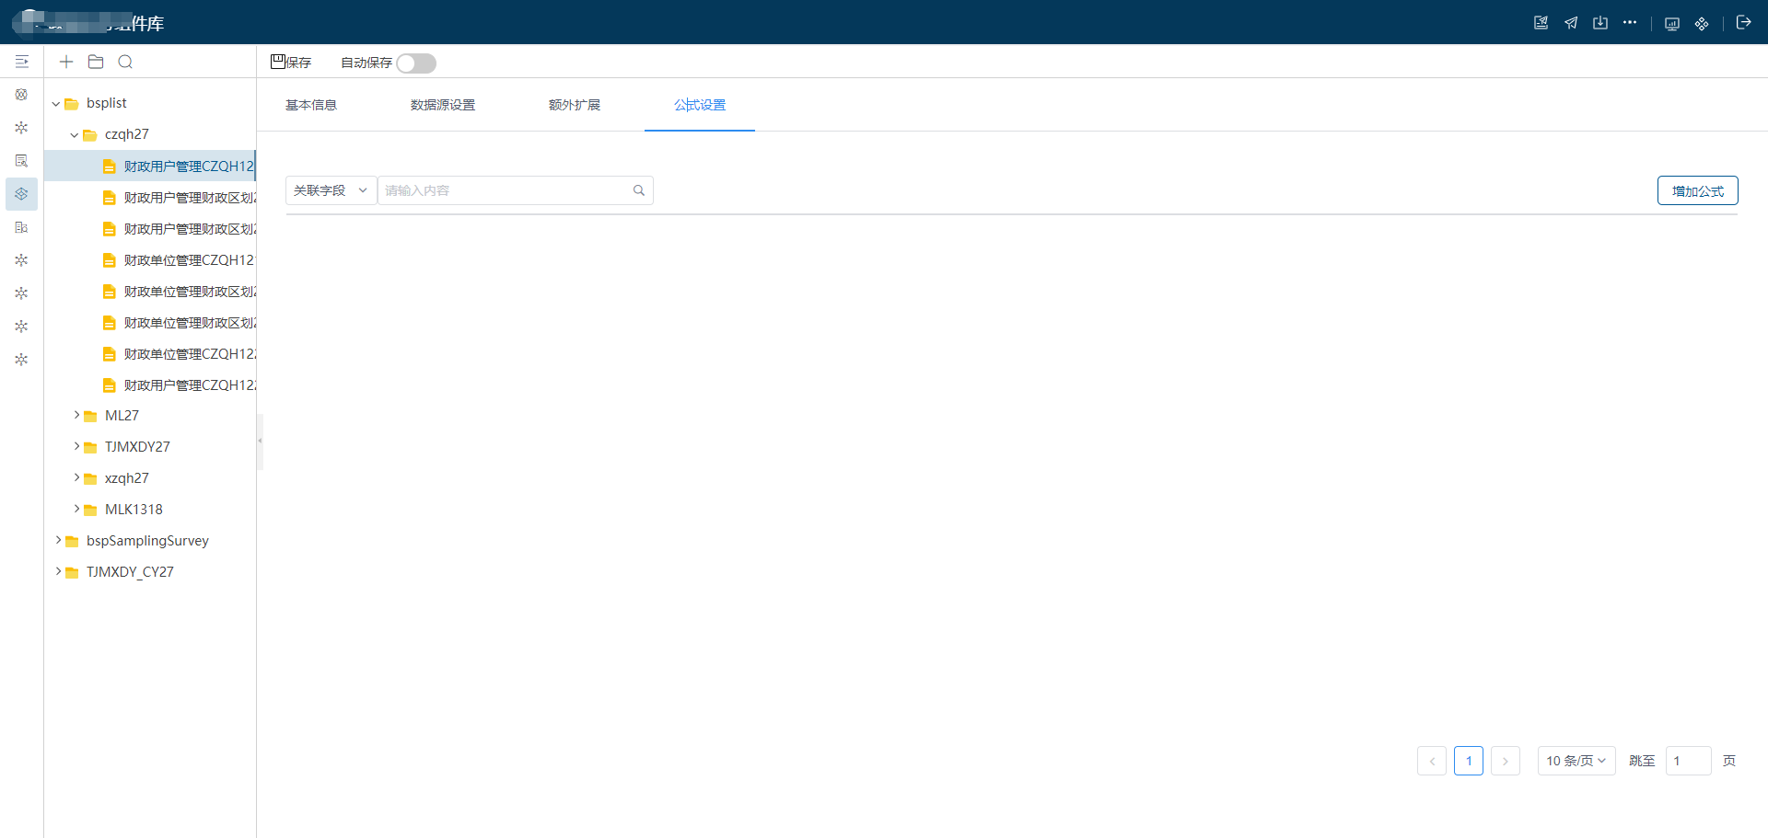The height and width of the screenshot is (838, 1768).
Task: Focus the 跳至 page jump input
Action: [x=1689, y=761]
